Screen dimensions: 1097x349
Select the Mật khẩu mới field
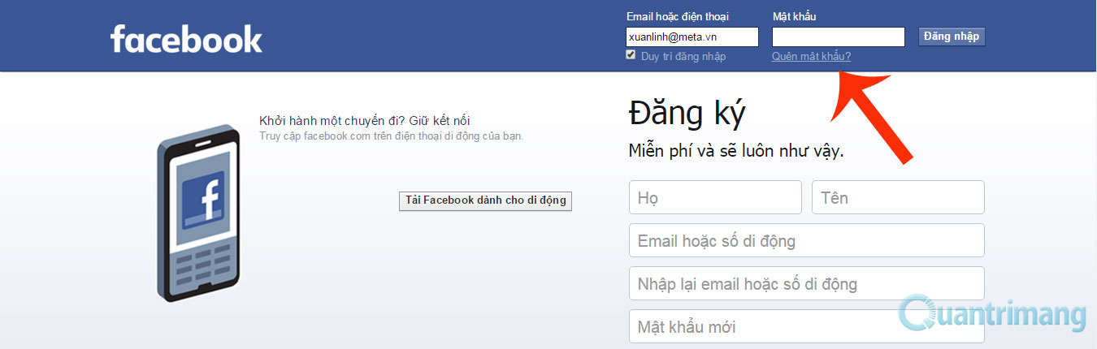(x=807, y=326)
